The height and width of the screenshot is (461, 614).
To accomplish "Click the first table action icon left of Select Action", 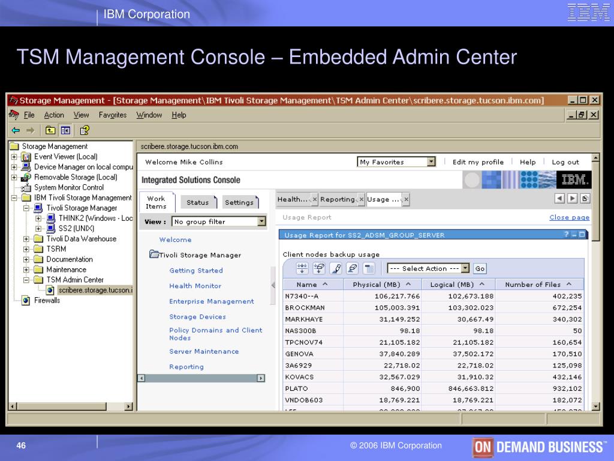I will [x=302, y=268].
